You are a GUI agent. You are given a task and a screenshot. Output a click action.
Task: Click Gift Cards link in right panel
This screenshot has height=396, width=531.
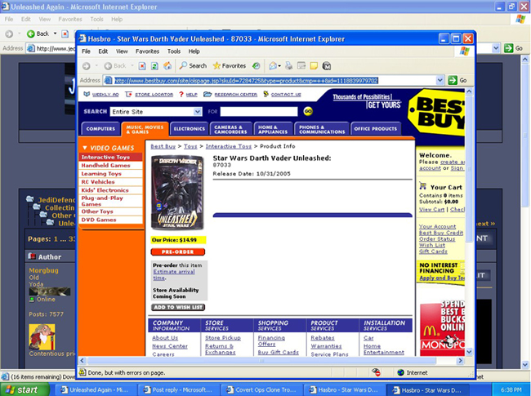(x=433, y=251)
